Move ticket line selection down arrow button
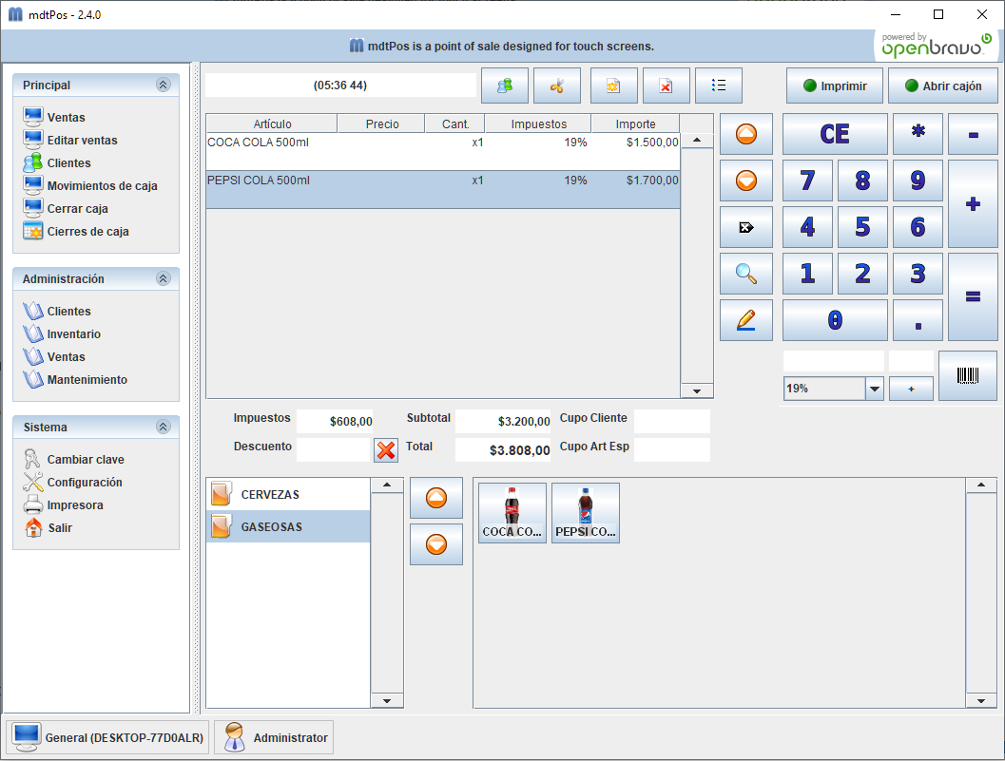Viewport: 1005px width, 761px height. point(746,181)
